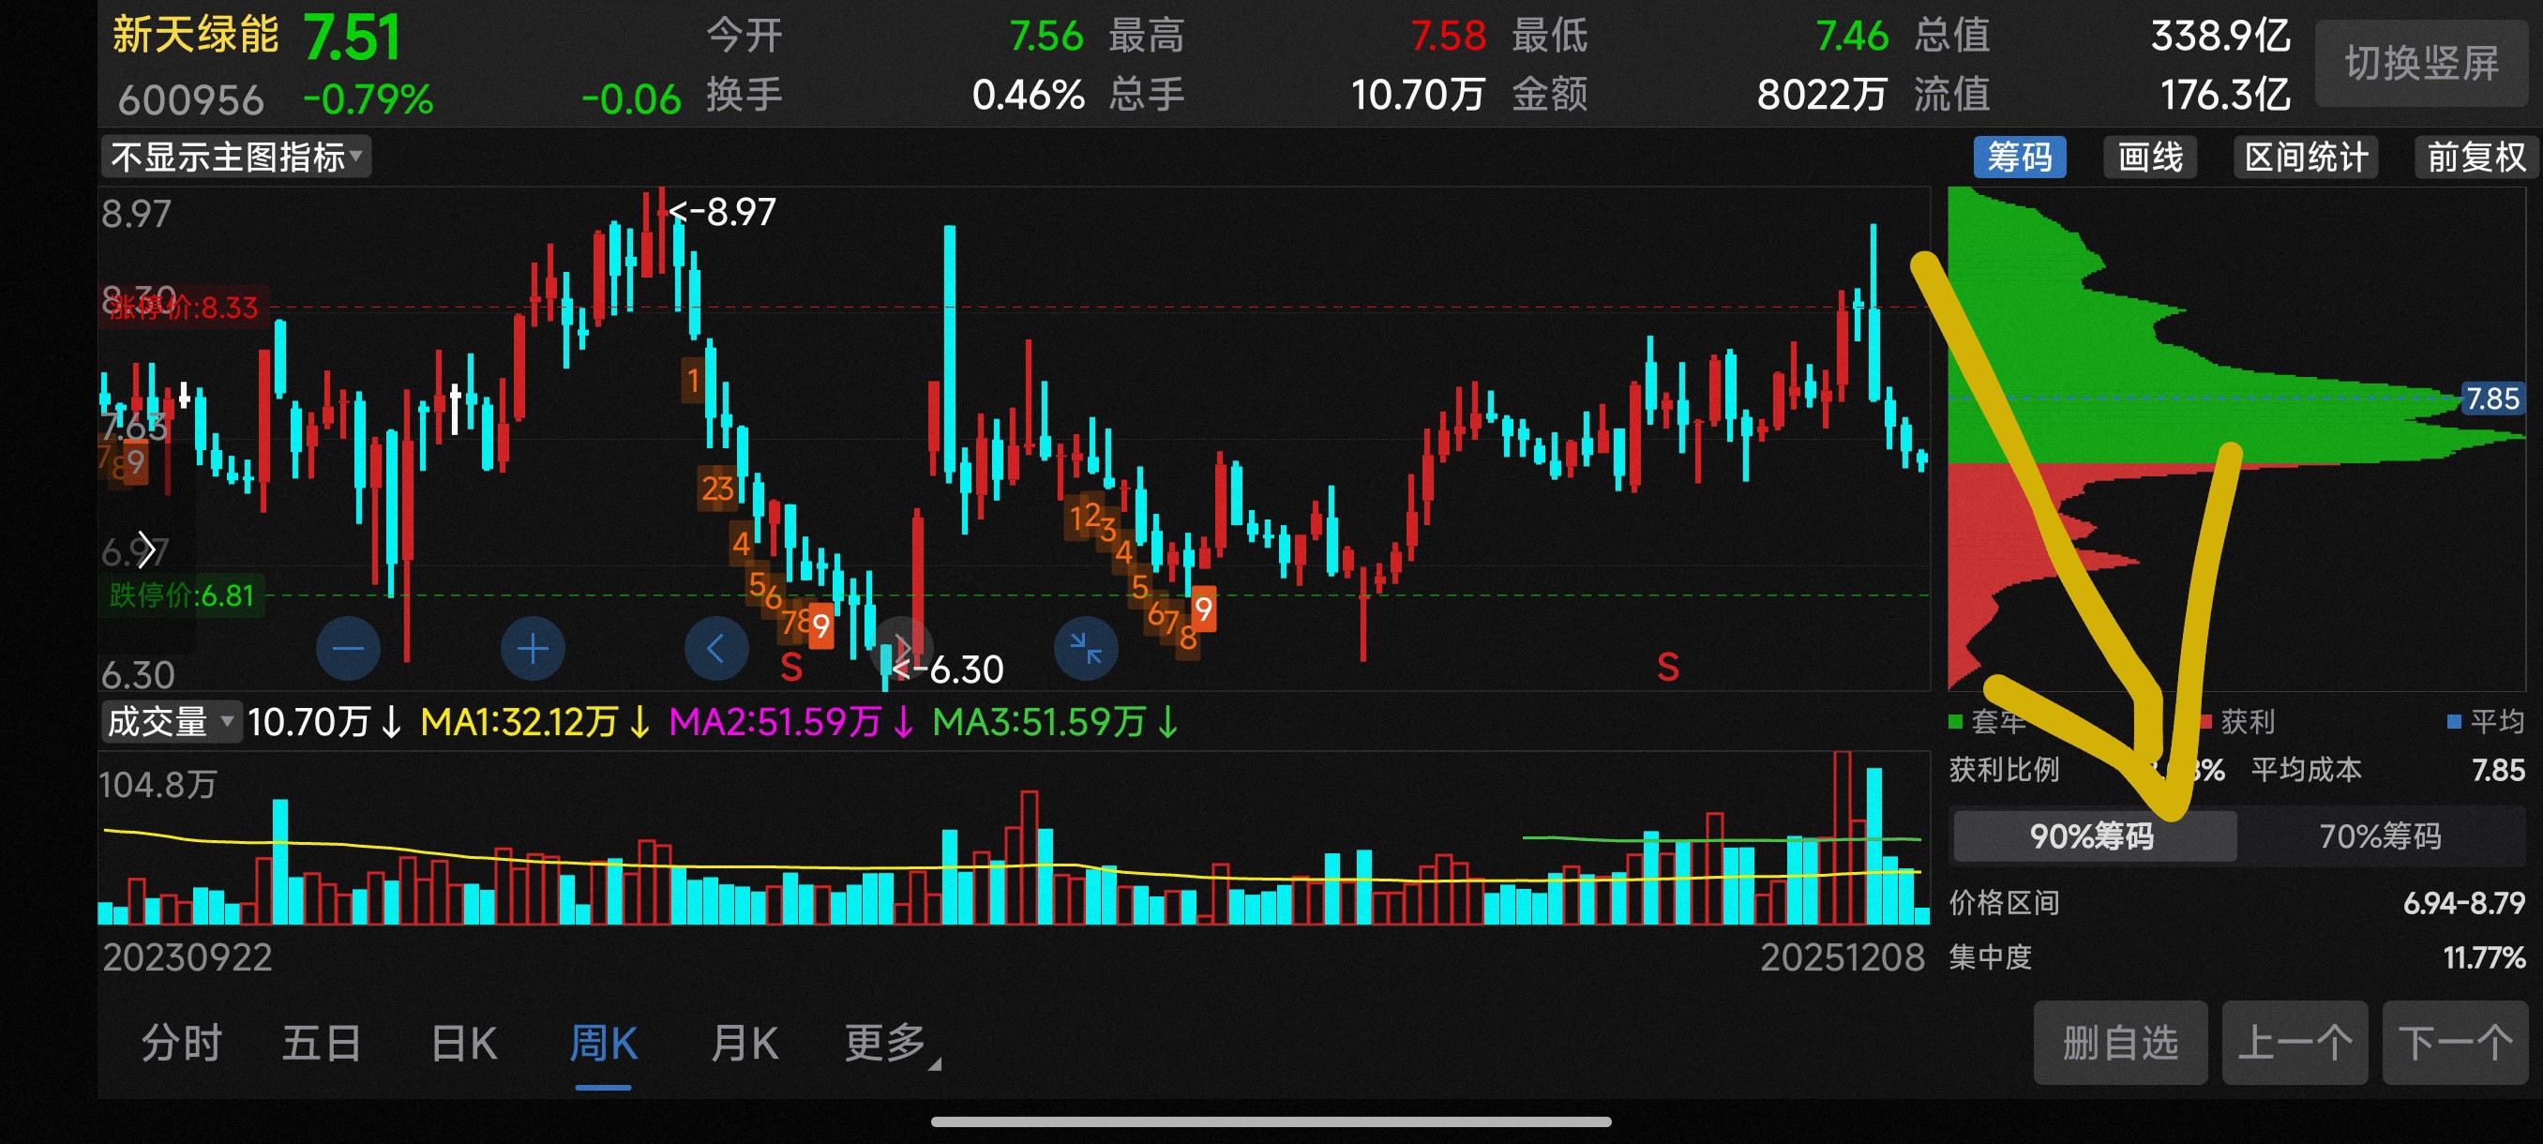This screenshot has height=1144, width=2543.
Task: Click the zoom out minus circle icon
Action: pos(348,649)
